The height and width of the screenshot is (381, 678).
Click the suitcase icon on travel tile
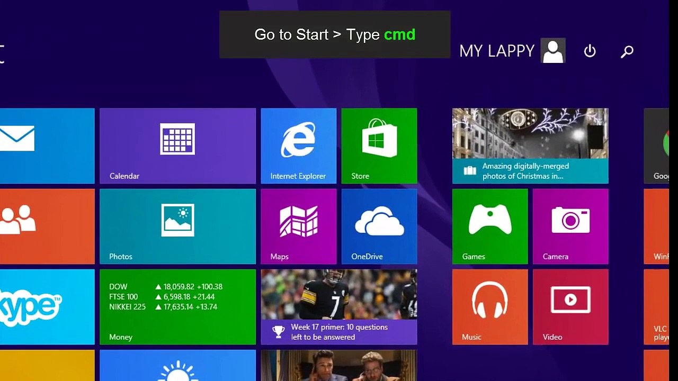(470, 170)
